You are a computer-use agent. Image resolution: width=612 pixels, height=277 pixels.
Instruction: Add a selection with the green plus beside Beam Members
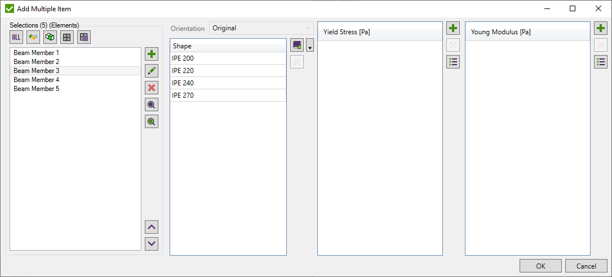coord(152,54)
